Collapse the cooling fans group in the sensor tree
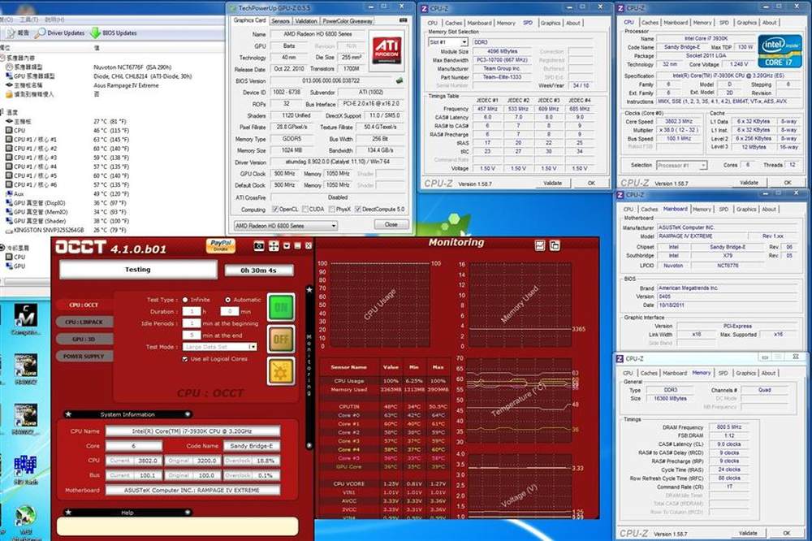Screen dimensions: 812x541 (x=2, y=248)
